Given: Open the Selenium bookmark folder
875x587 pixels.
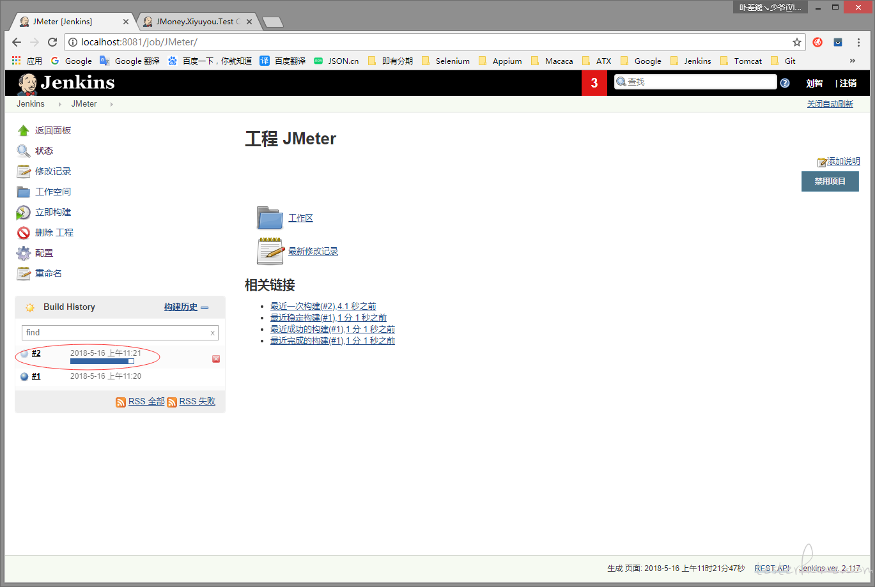Looking at the screenshot, I should [x=446, y=61].
